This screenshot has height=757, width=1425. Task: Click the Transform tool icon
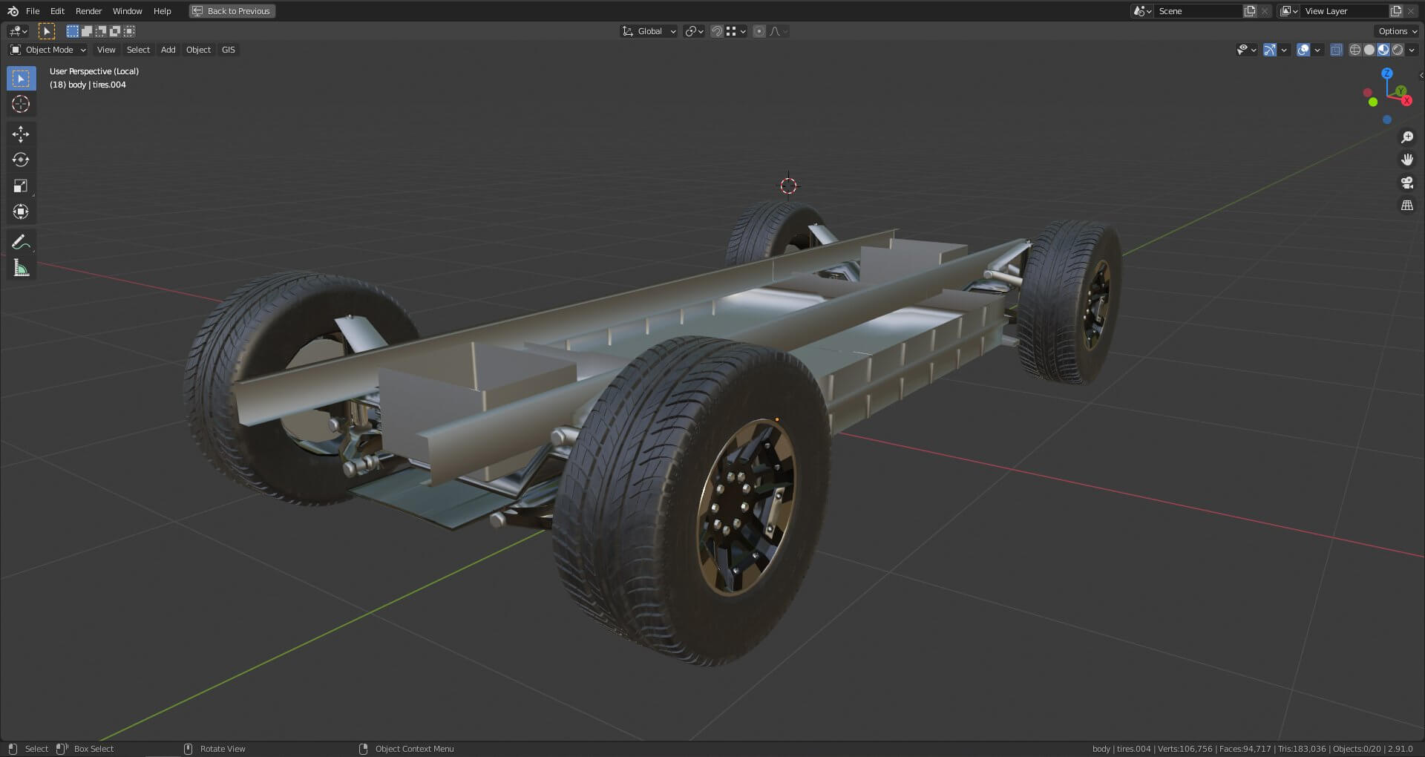(21, 212)
